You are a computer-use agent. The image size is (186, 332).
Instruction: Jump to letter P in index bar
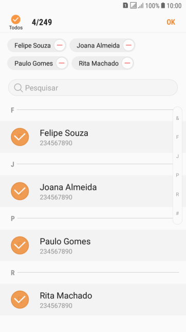[x=177, y=176]
